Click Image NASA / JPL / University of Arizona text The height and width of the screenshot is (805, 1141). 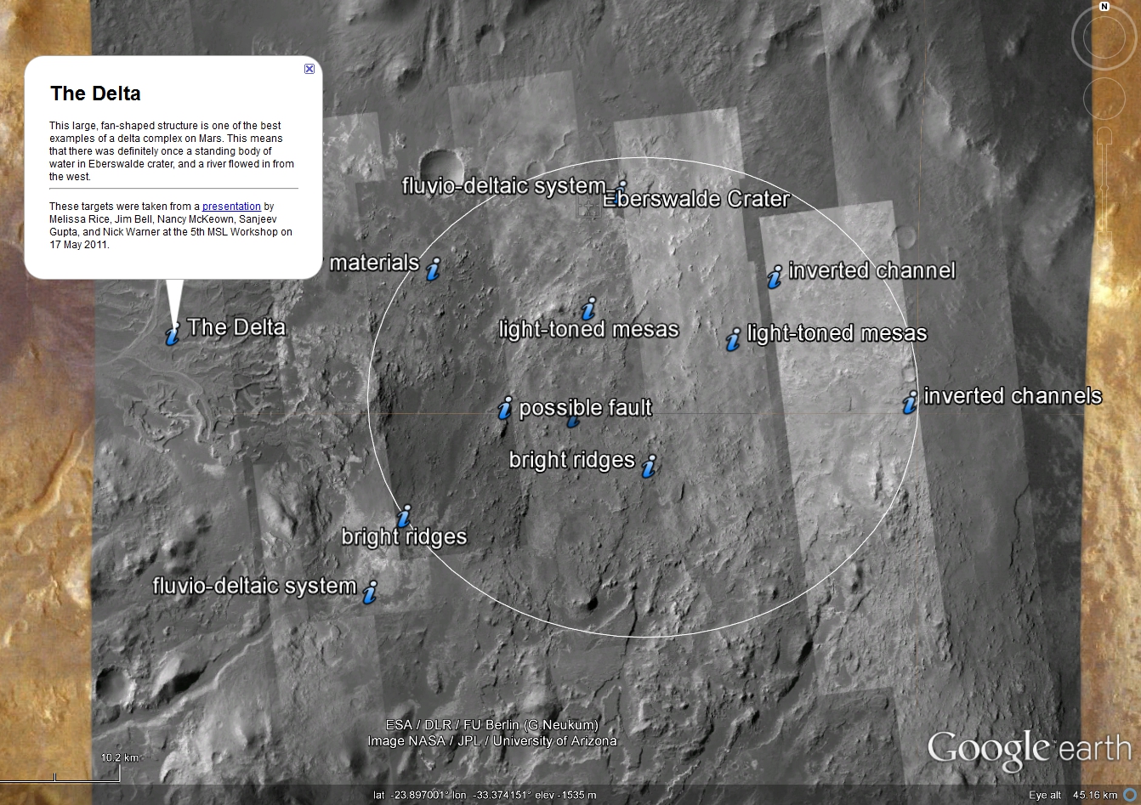point(492,741)
